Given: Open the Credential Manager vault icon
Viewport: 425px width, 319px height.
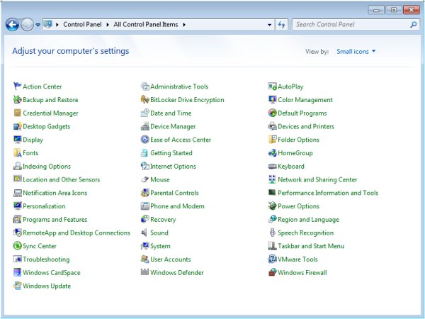Looking at the screenshot, I should (17, 113).
